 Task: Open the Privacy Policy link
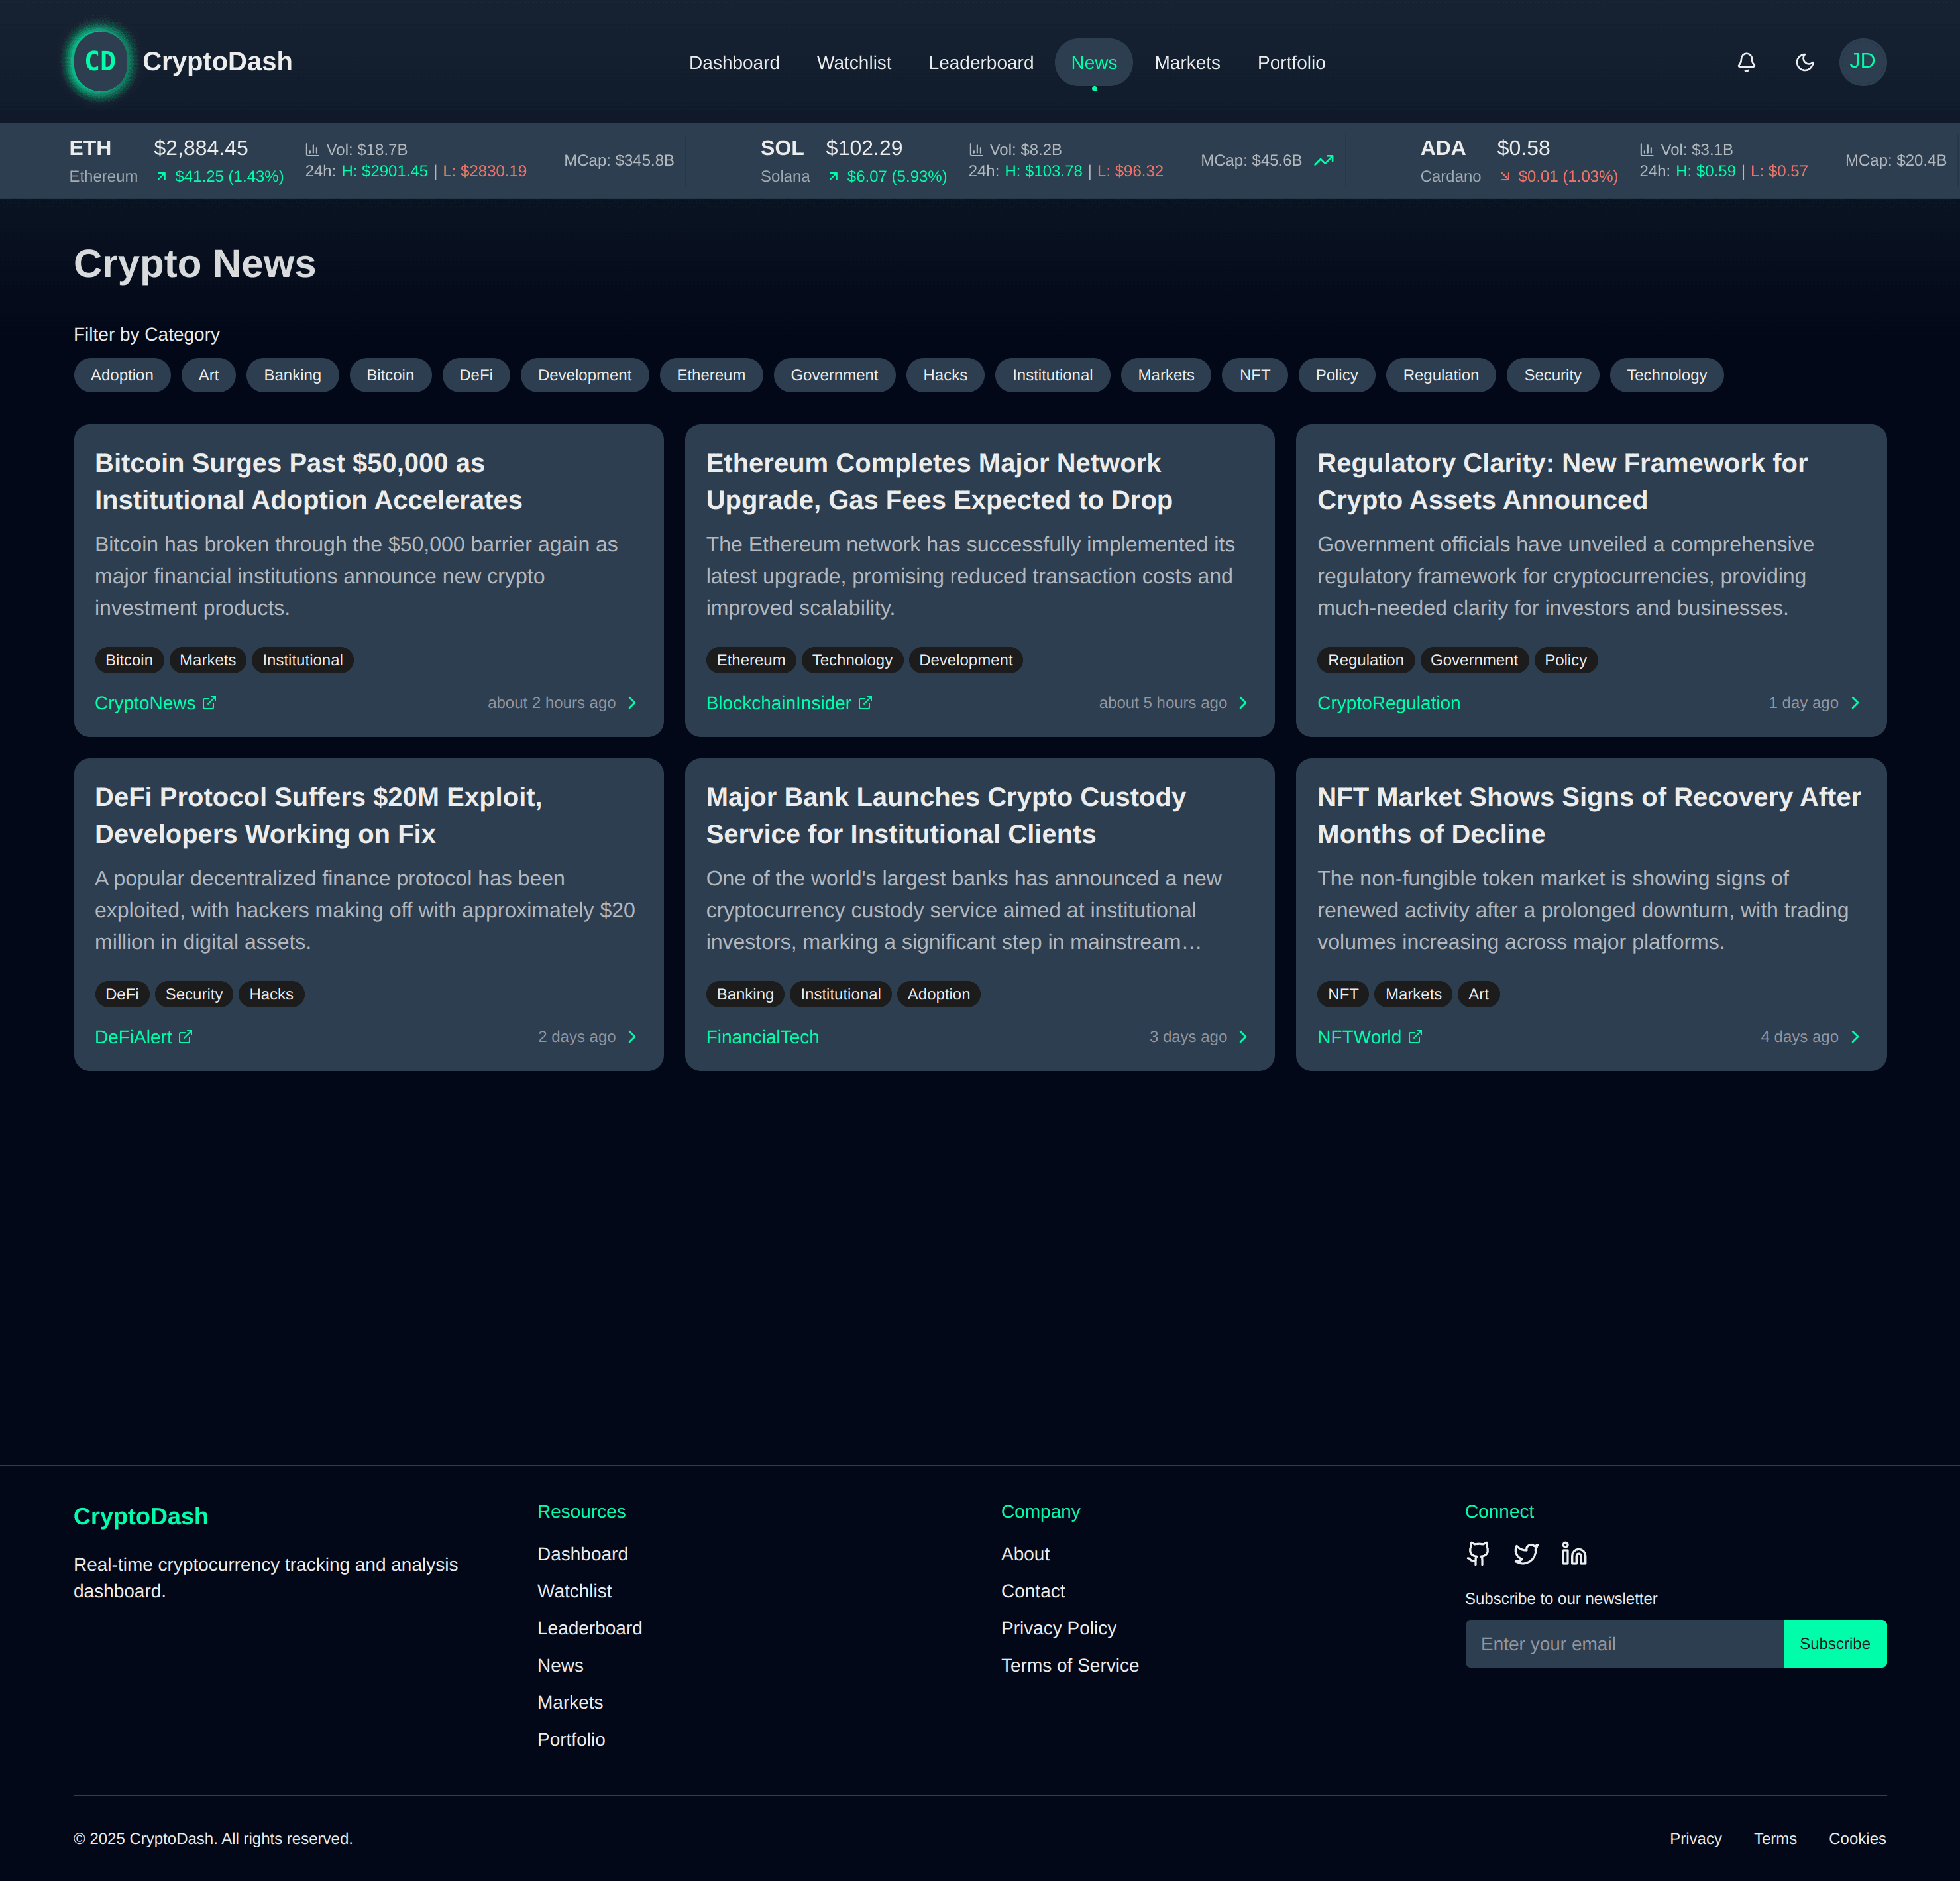(x=1058, y=1628)
